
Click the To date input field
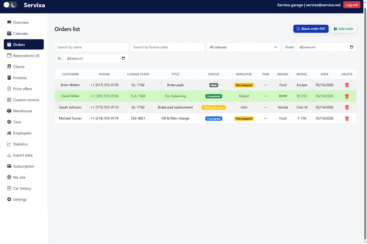pyautogui.click(x=96, y=58)
